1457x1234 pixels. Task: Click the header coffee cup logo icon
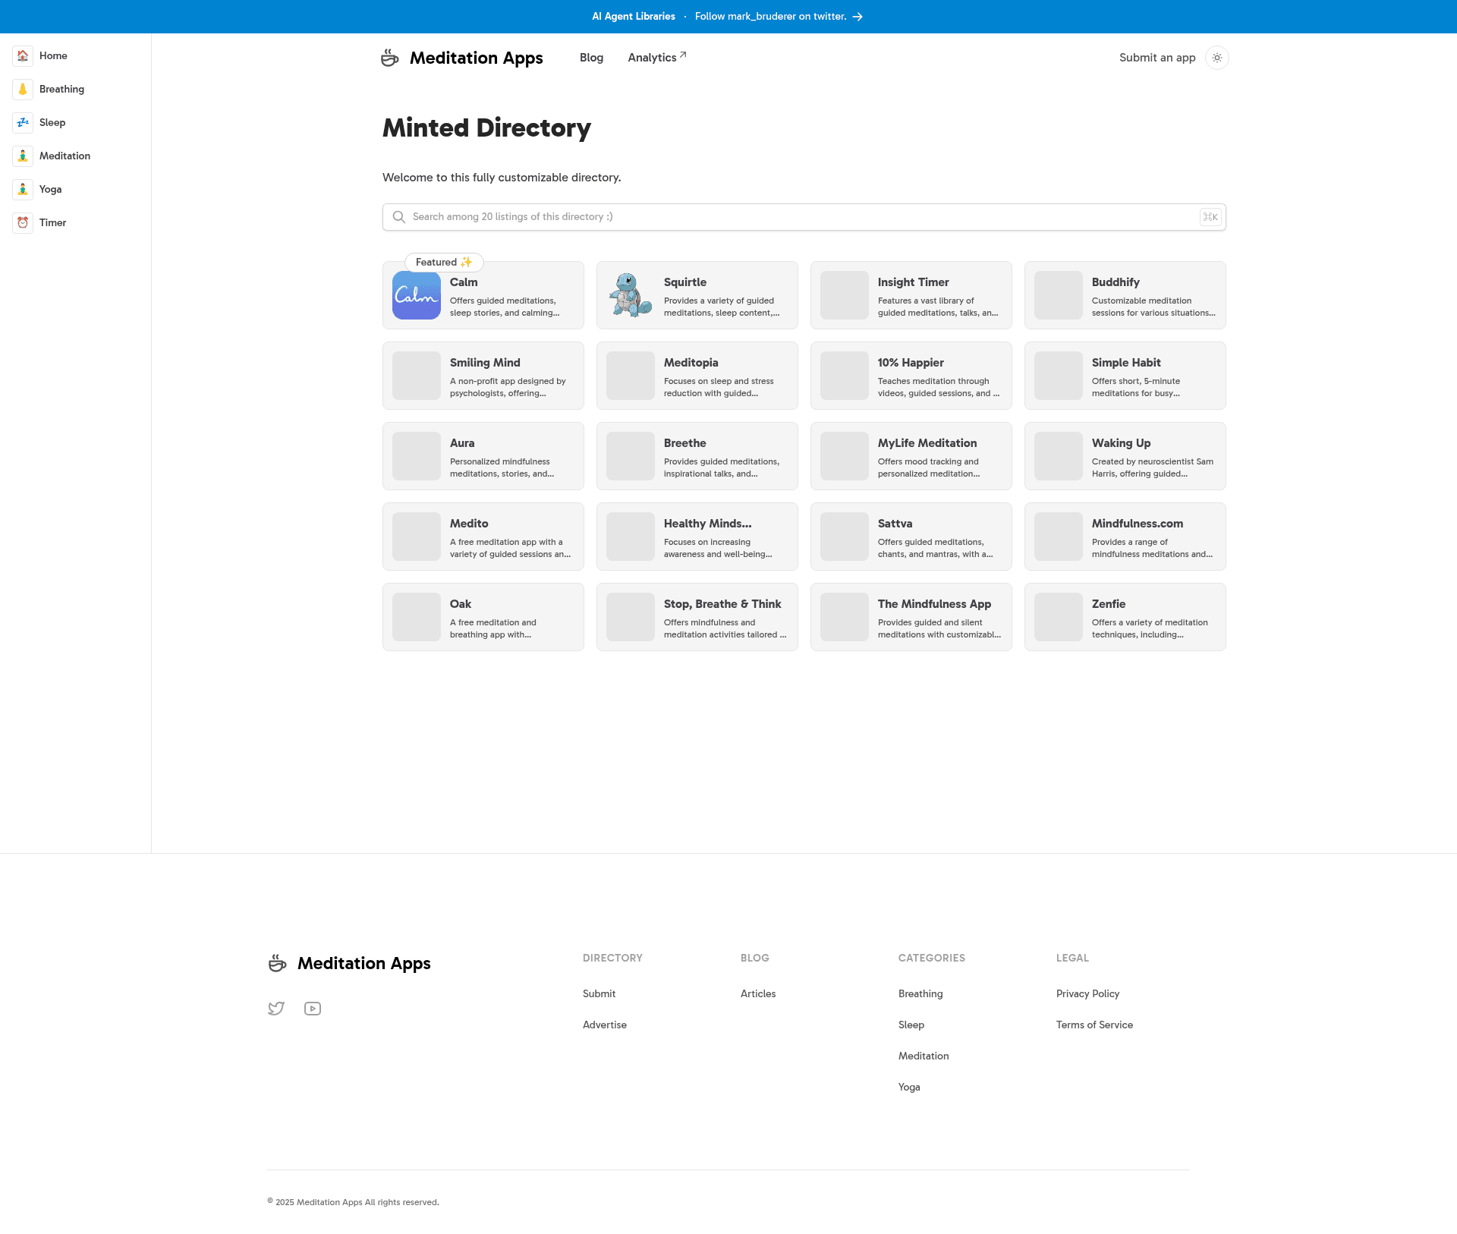click(390, 58)
